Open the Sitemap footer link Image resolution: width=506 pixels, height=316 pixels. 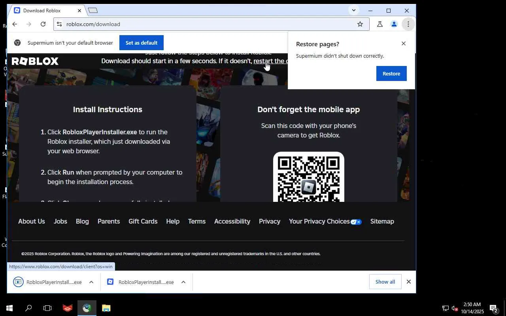[x=382, y=221]
